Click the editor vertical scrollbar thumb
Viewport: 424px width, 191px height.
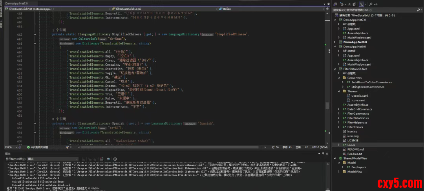(327, 105)
